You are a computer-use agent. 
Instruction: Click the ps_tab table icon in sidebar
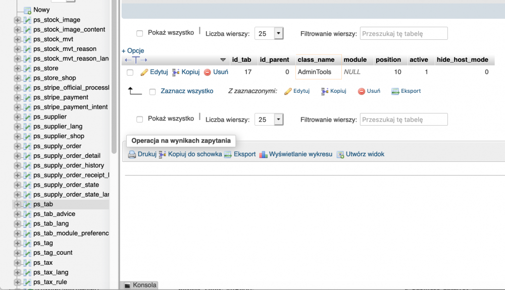(x=27, y=204)
